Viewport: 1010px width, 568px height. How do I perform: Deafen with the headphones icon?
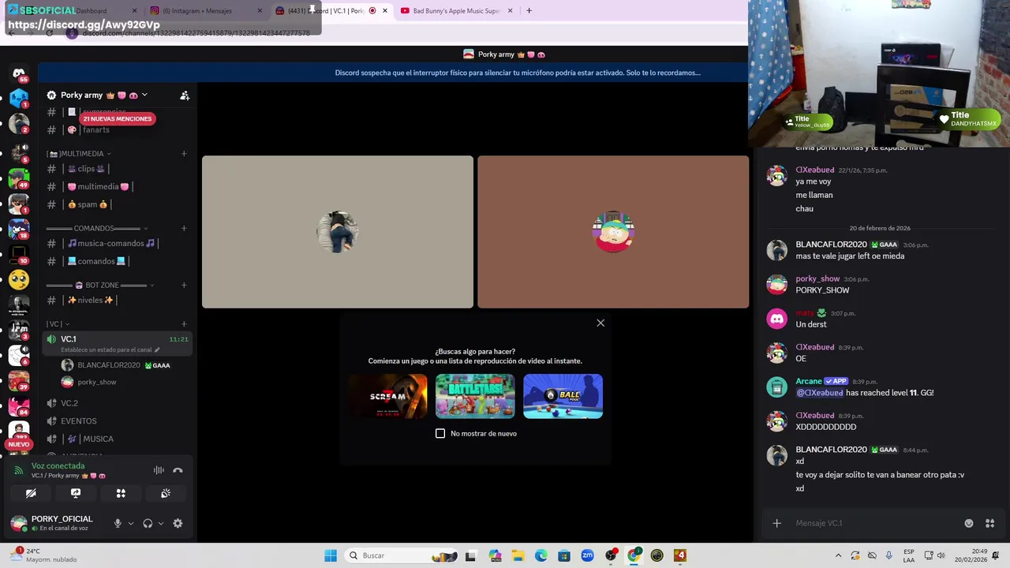coord(148,523)
